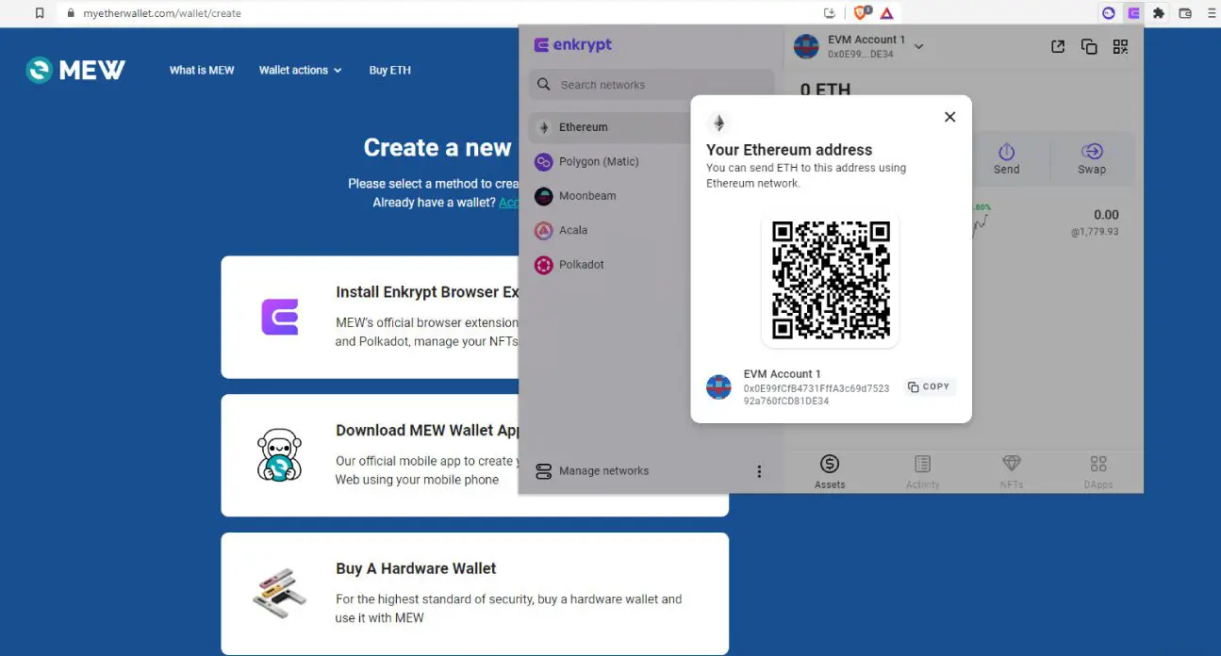Click the MEW Wallet astronaut icon

click(279, 455)
